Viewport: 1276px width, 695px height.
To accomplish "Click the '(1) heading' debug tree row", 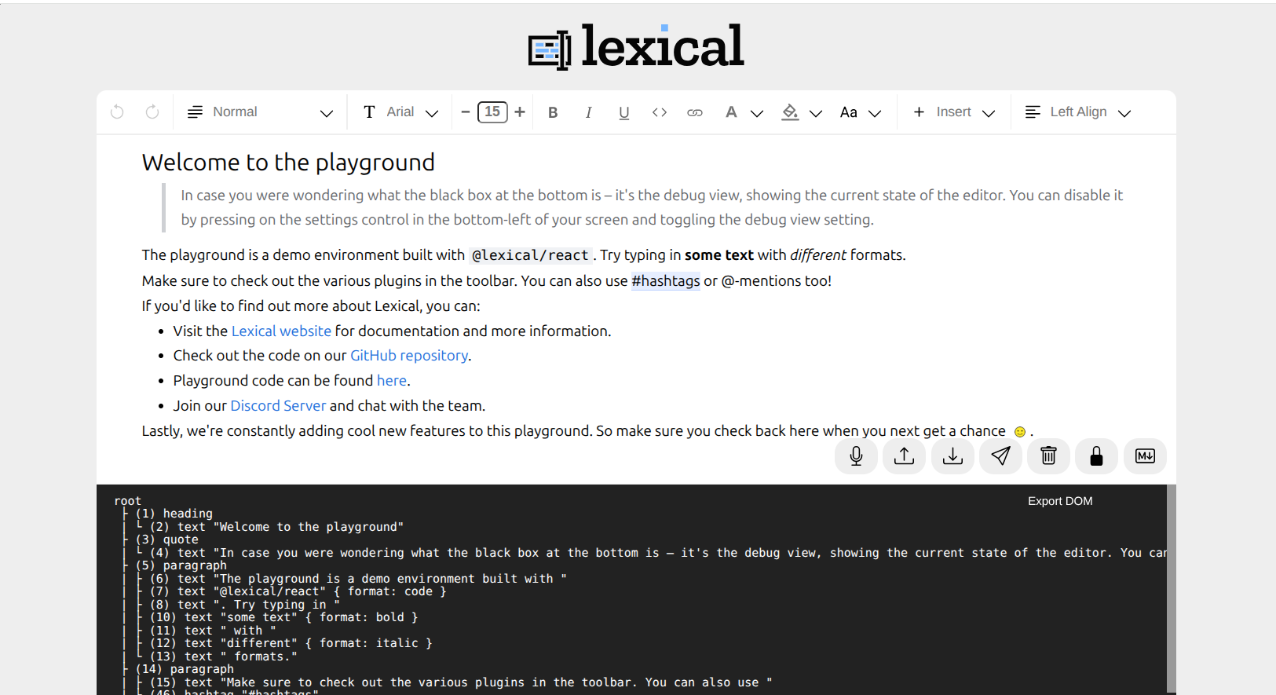I will [x=174, y=514].
